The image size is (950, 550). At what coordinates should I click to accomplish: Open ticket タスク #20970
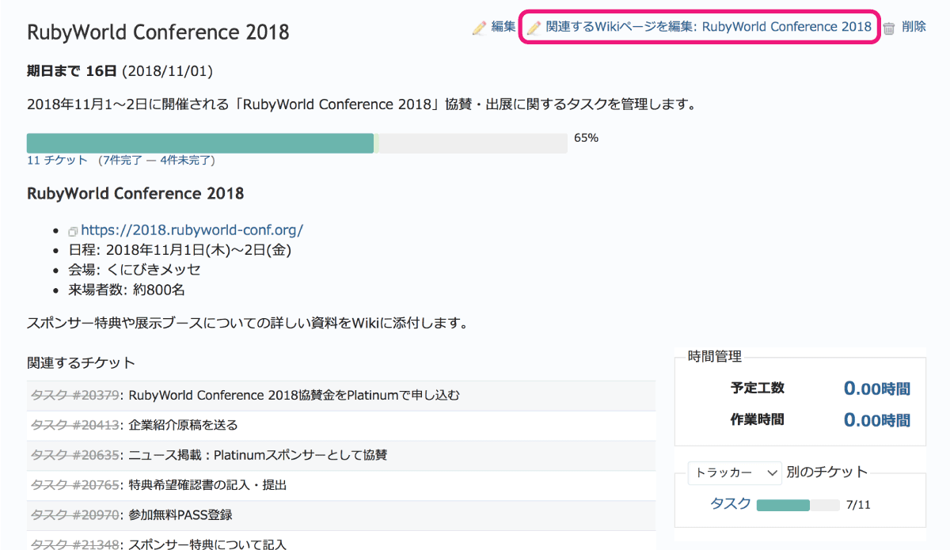[x=75, y=515]
